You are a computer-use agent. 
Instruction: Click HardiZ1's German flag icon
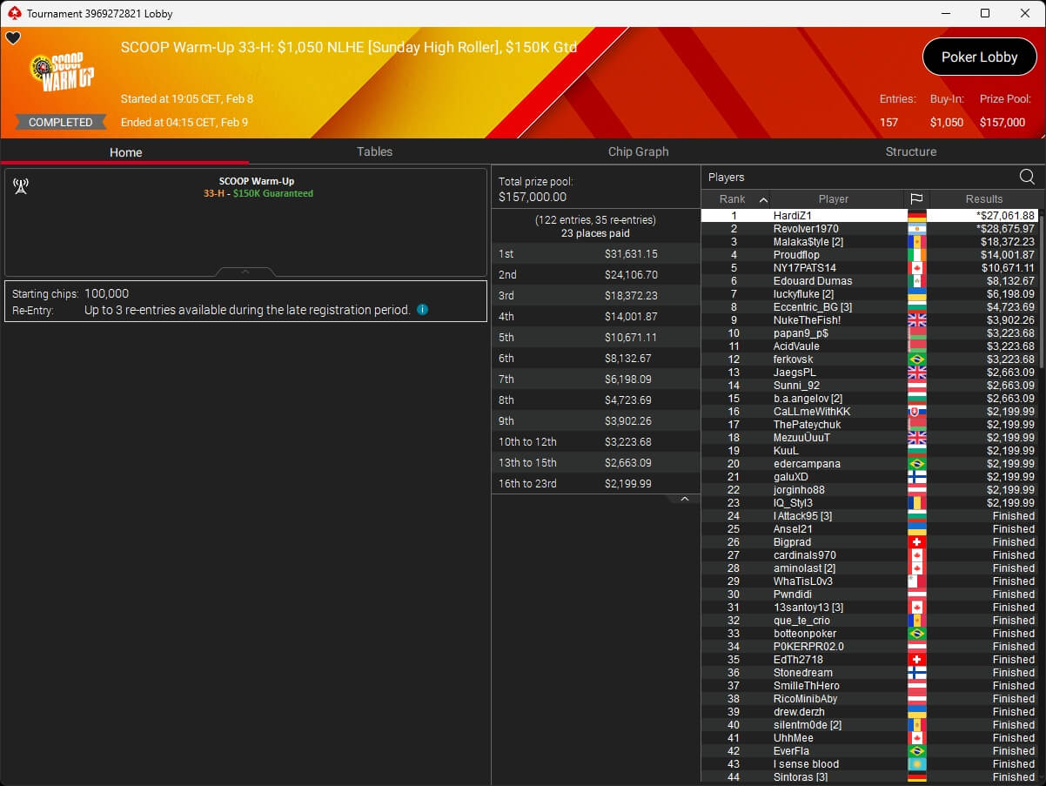tap(916, 216)
